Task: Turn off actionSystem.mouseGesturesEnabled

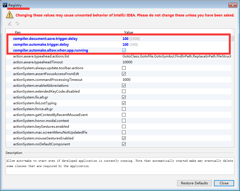Action: point(124,138)
